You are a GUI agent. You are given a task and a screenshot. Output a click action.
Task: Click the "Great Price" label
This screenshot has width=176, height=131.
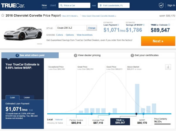click(82, 67)
